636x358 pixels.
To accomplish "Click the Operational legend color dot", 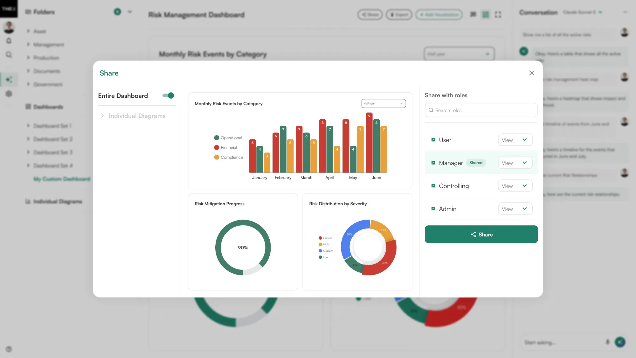I will [217, 138].
